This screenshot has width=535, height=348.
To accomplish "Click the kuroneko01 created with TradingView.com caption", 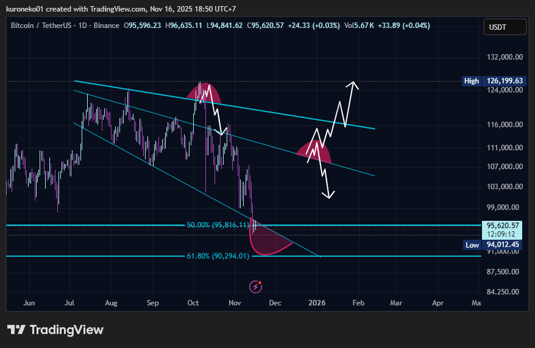I will click(x=121, y=9).
